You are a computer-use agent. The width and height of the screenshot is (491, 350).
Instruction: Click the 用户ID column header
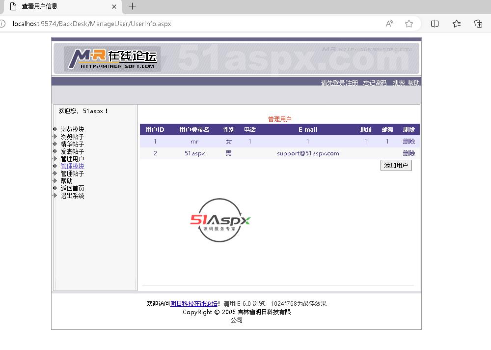(x=155, y=129)
